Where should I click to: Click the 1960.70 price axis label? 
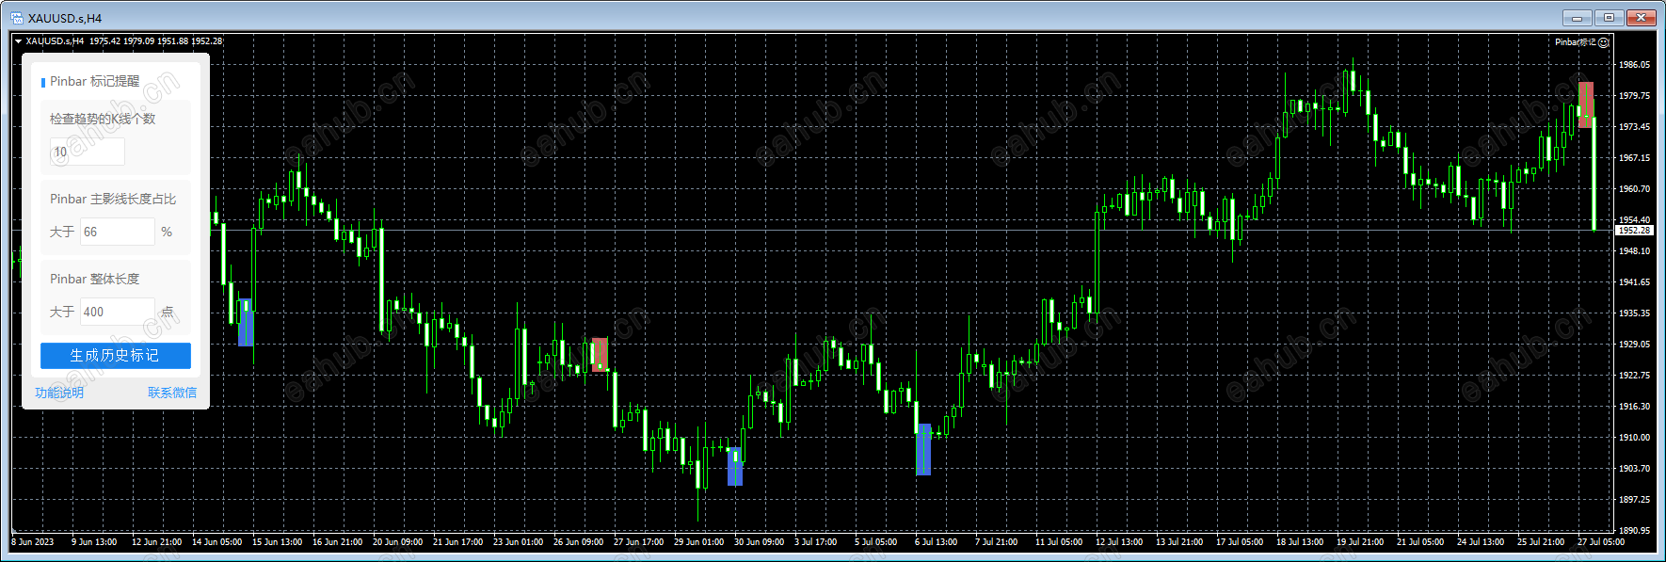click(1634, 189)
